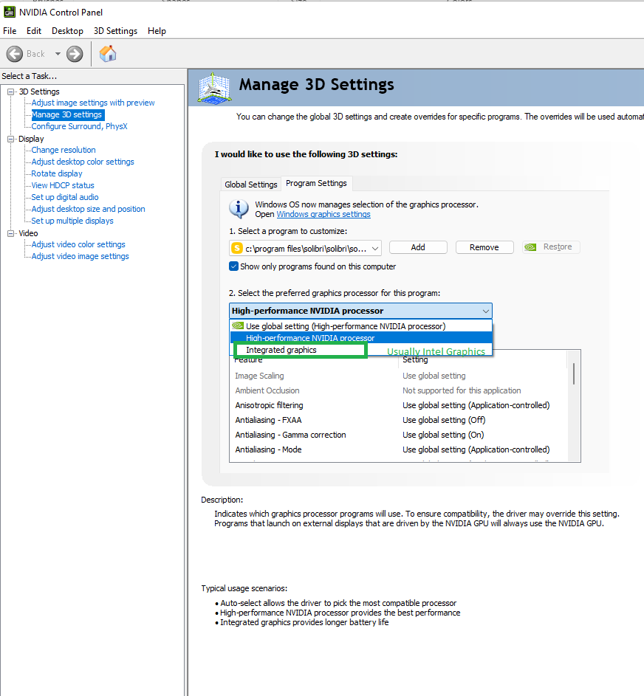Open the Edit menu

34,31
